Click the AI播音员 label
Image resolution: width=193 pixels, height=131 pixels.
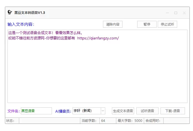coord(63,111)
